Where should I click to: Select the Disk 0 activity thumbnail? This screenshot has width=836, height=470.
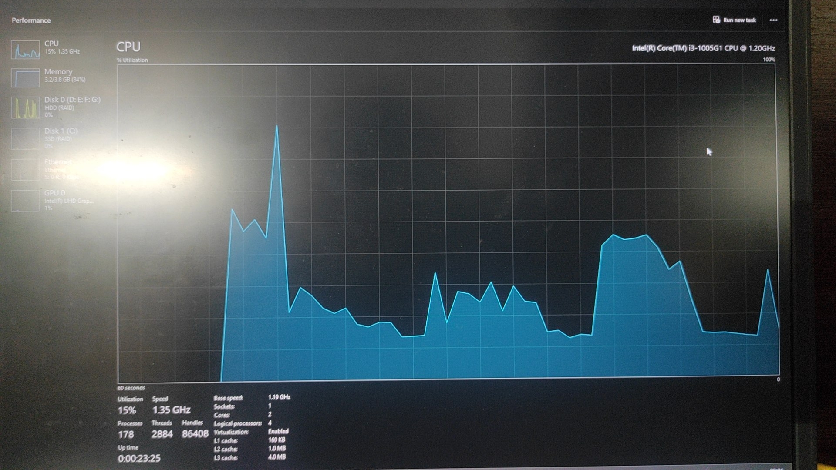tap(25, 107)
